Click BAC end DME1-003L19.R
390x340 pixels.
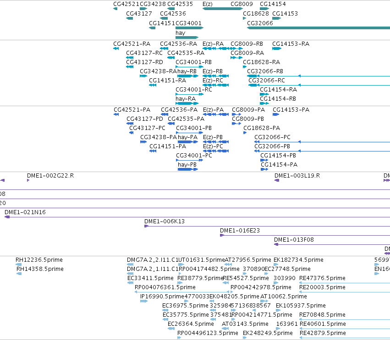(x=297, y=176)
